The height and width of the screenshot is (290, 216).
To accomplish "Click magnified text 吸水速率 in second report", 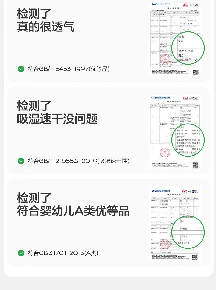I will click(180, 137).
